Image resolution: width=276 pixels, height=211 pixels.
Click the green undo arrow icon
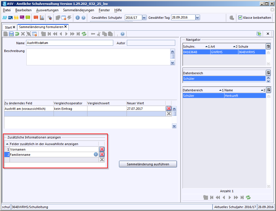click(x=17, y=34)
